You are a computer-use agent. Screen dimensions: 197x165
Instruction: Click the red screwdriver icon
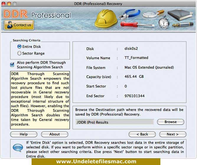tap(137, 24)
